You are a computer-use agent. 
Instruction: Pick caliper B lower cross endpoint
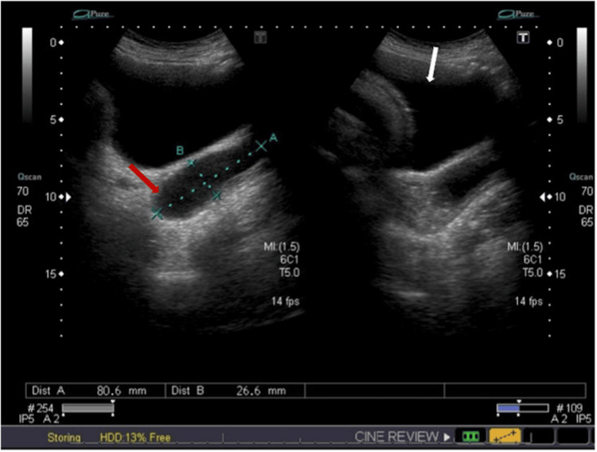click(x=217, y=196)
